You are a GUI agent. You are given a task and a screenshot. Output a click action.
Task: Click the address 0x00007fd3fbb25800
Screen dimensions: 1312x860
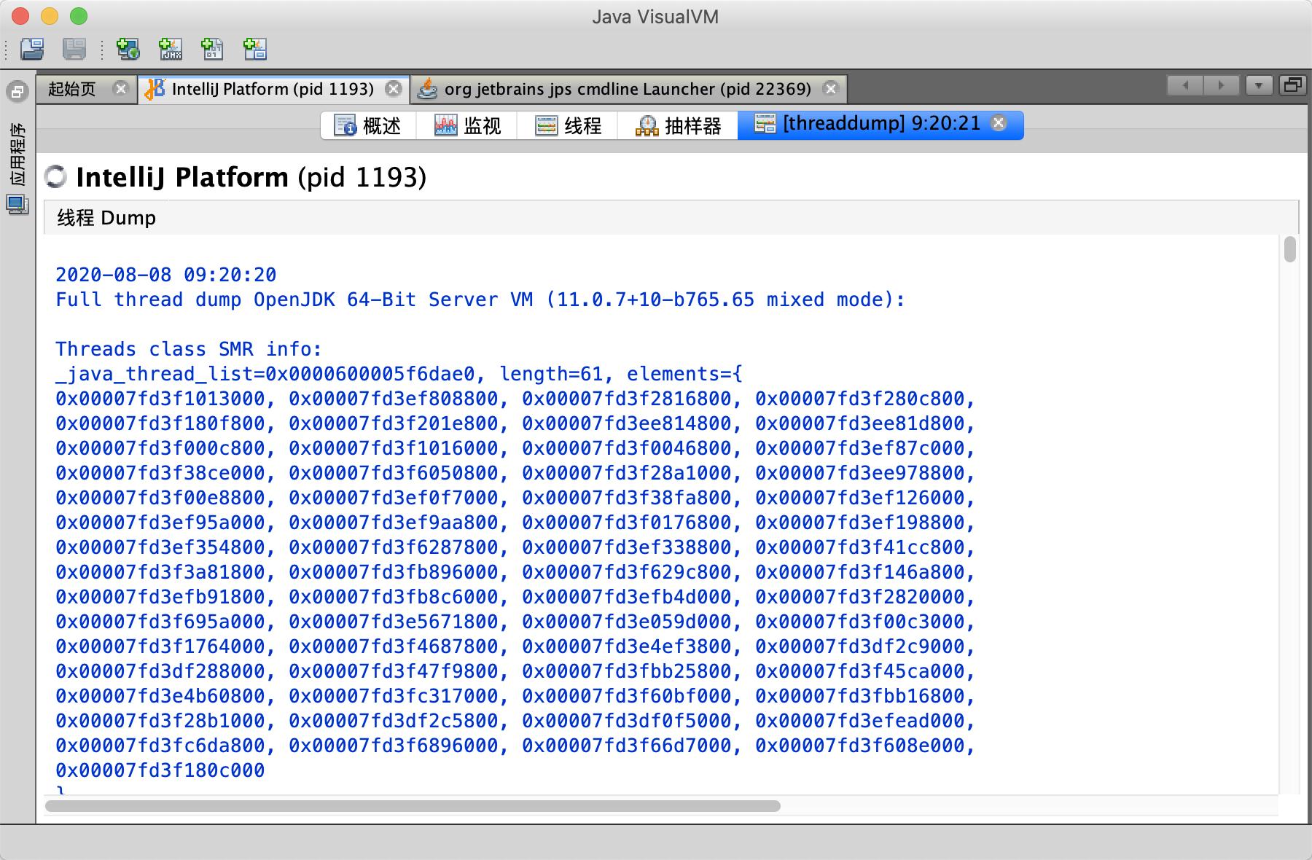(x=627, y=671)
